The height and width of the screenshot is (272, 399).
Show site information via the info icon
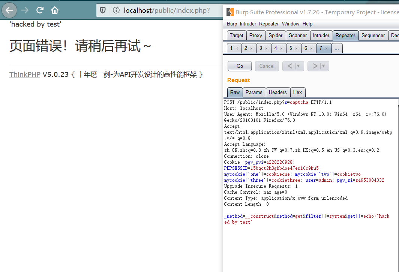click(x=116, y=10)
